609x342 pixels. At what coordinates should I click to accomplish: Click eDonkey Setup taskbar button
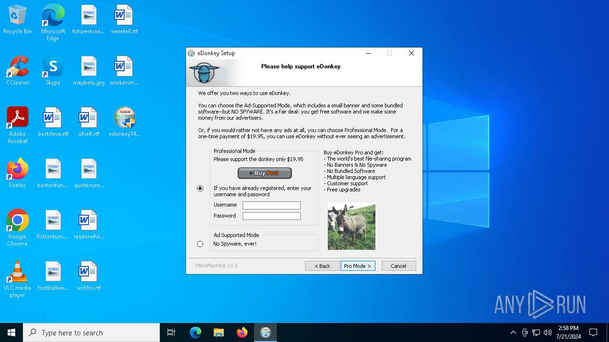pos(265,332)
